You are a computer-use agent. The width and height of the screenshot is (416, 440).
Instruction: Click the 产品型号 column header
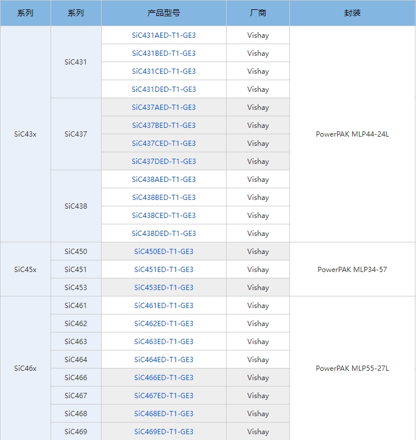tap(163, 13)
